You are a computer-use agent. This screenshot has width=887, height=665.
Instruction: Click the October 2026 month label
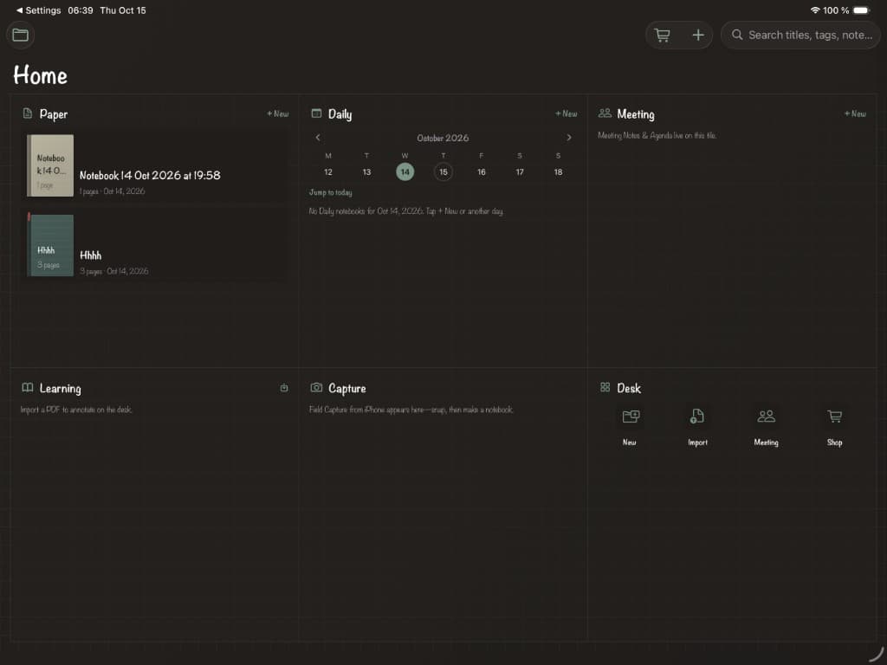[443, 138]
